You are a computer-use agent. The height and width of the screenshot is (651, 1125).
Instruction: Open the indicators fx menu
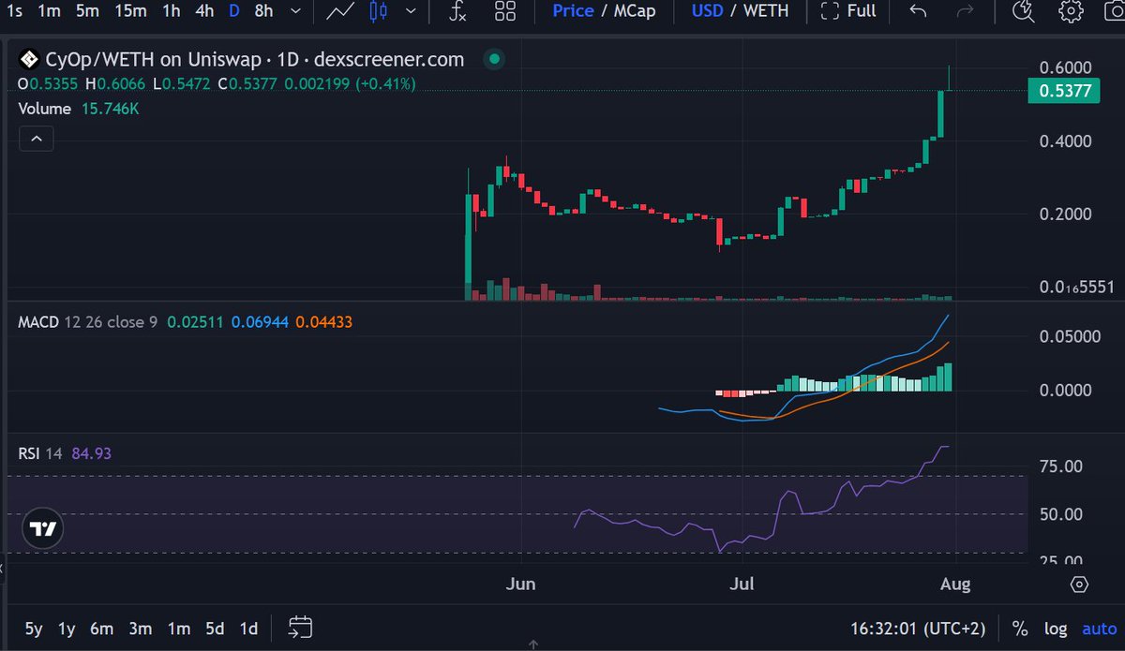[457, 11]
